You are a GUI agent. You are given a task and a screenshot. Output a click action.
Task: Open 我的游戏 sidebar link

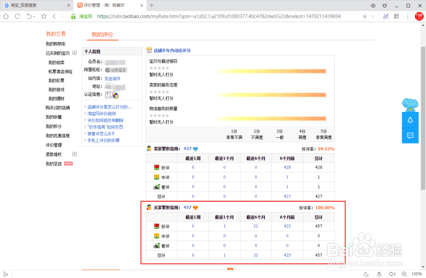coord(56,89)
